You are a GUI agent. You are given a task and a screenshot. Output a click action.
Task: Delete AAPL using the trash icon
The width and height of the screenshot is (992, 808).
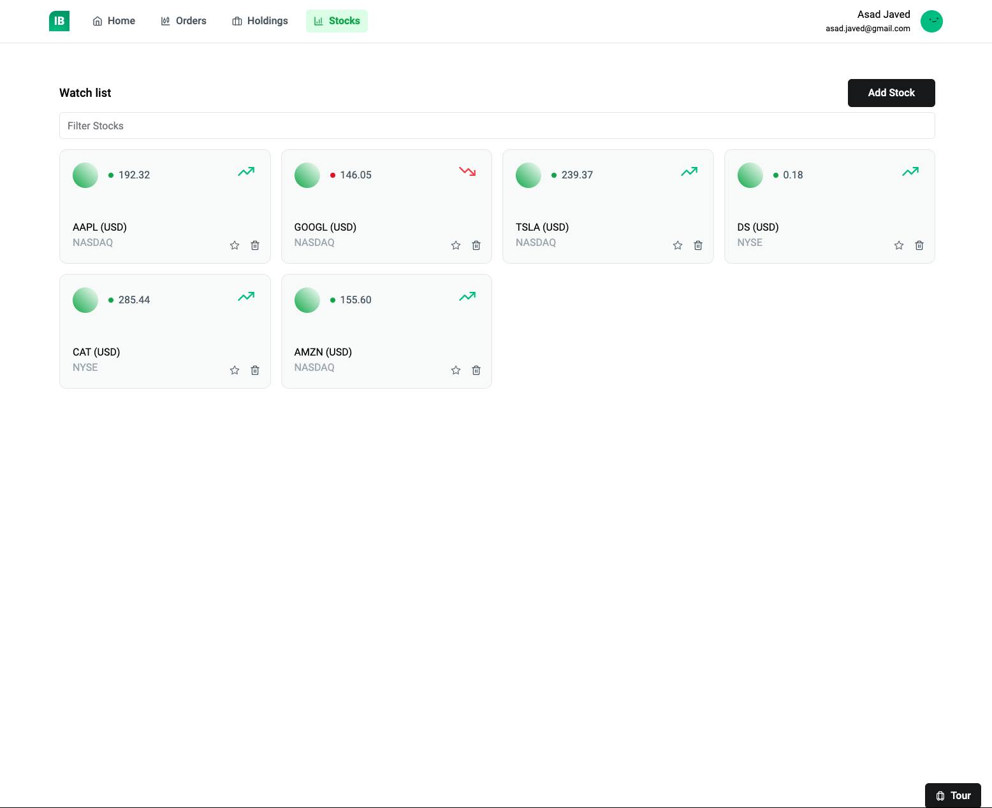point(255,245)
